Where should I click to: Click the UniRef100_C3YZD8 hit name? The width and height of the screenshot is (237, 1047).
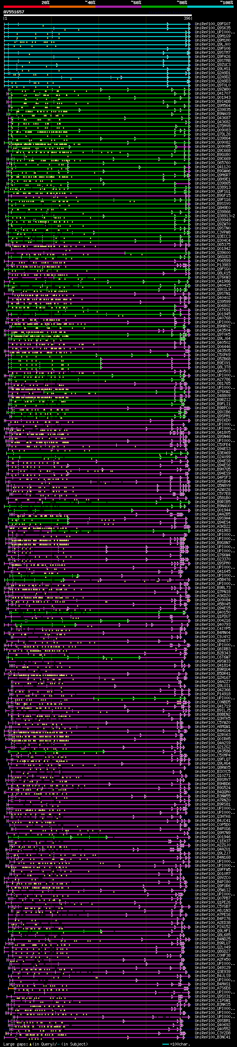coord(212,1033)
